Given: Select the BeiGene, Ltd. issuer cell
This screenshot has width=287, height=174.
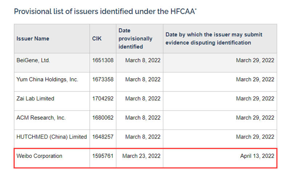Looking at the screenshot, I should pyautogui.click(x=33, y=60).
